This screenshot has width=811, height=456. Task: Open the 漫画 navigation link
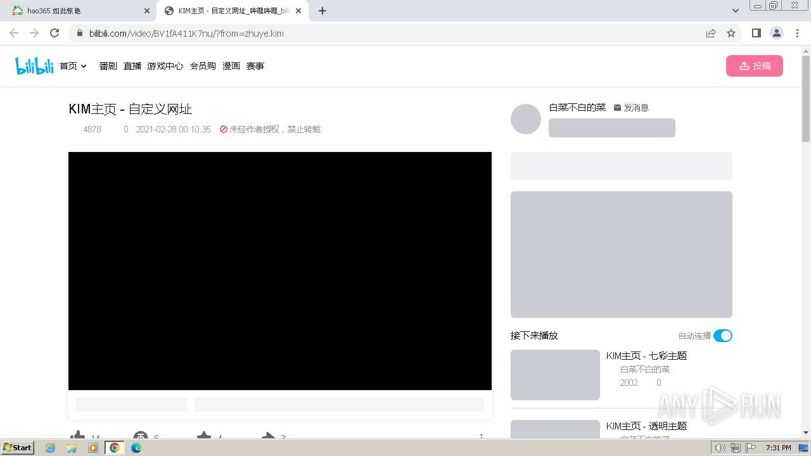pyautogui.click(x=231, y=66)
